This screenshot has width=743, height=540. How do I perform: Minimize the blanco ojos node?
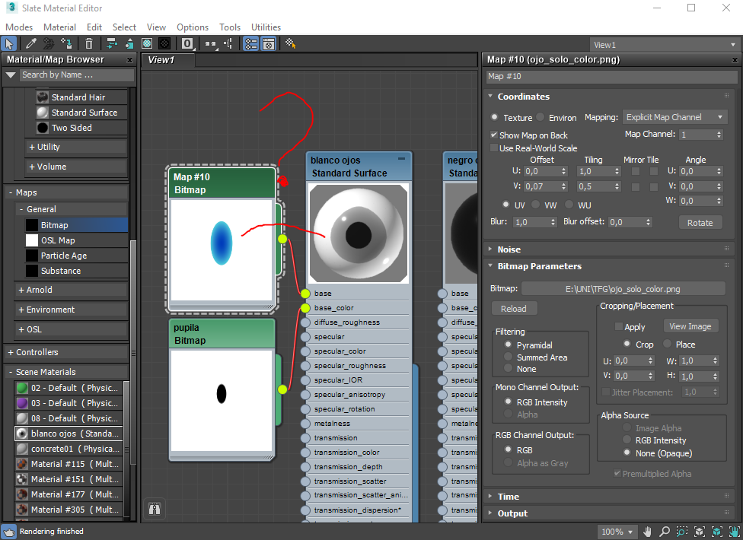[x=402, y=158]
